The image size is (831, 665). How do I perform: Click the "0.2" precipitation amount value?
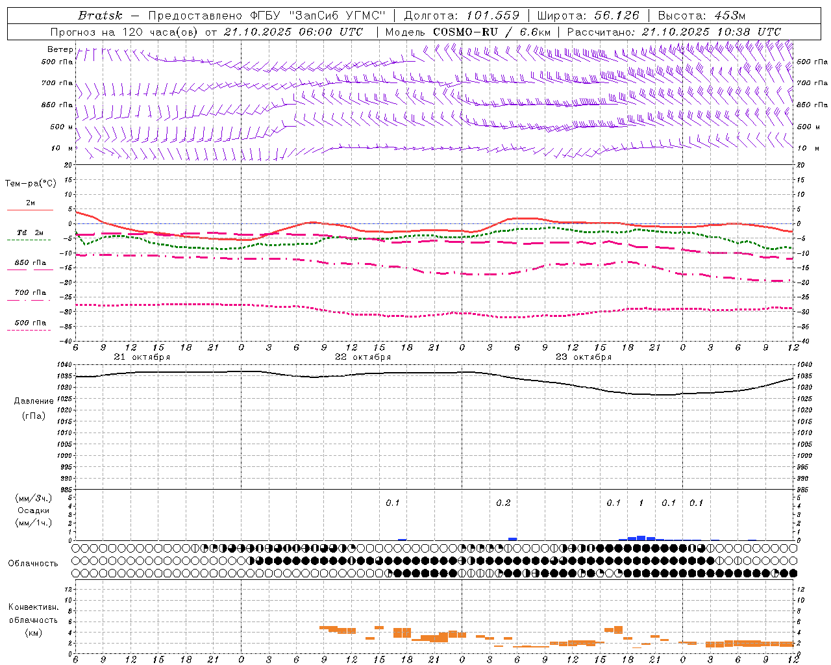[503, 503]
